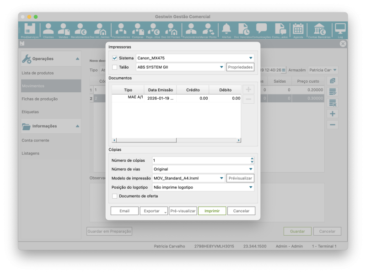Select Fichas de produção in sidebar
Screen dimensions: 366x274
[40, 99]
